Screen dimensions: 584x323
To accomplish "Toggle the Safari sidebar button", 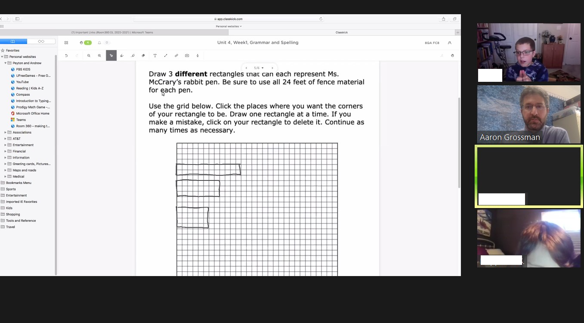I will coord(17,19).
